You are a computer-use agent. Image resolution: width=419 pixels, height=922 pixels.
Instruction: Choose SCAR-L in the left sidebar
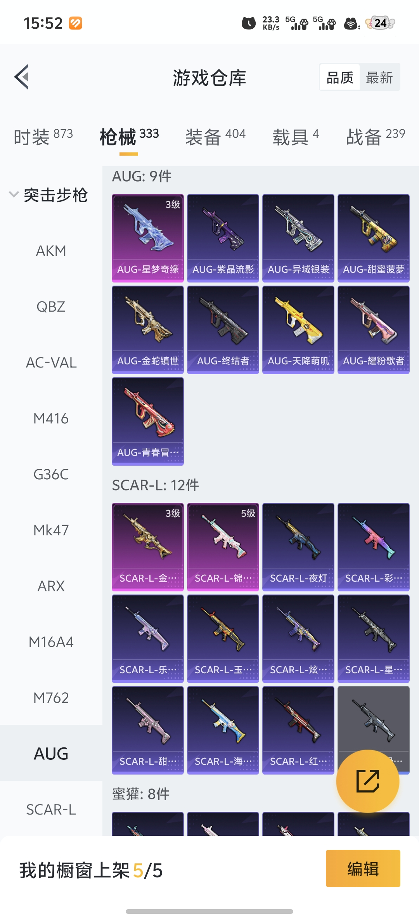pos(51,809)
